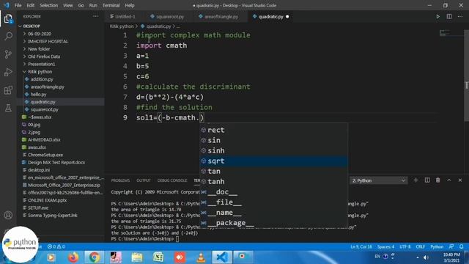Select tanh from the suggestion list

273,182
